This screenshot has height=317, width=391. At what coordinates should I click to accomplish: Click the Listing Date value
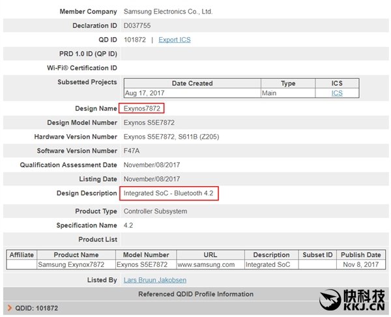pos(152,179)
